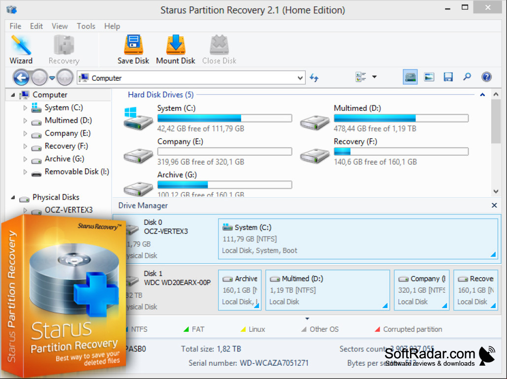Click the Multimed (D:) drive icon

coord(314,122)
